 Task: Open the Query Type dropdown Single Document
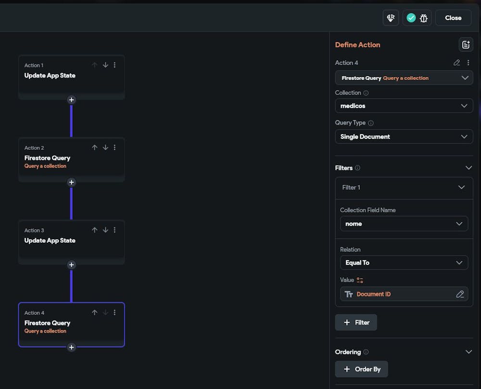tap(404, 137)
